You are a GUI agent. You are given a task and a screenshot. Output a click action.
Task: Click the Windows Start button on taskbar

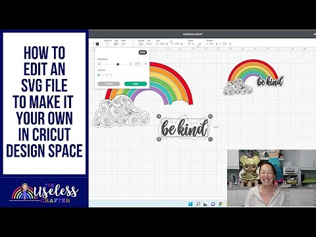(190, 204)
